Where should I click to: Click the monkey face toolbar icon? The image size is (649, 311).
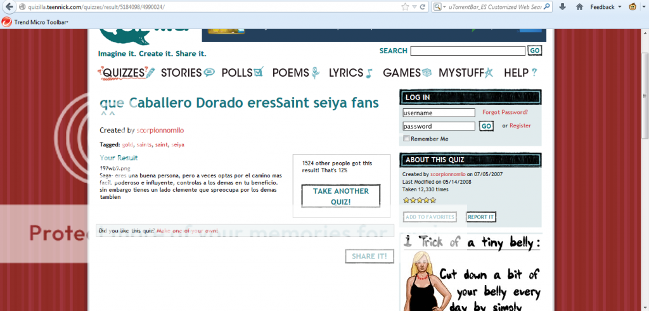pos(633,6)
